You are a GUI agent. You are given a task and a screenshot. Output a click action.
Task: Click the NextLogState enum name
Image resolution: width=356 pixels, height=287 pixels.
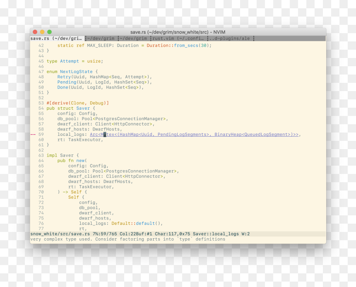(x=76, y=72)
